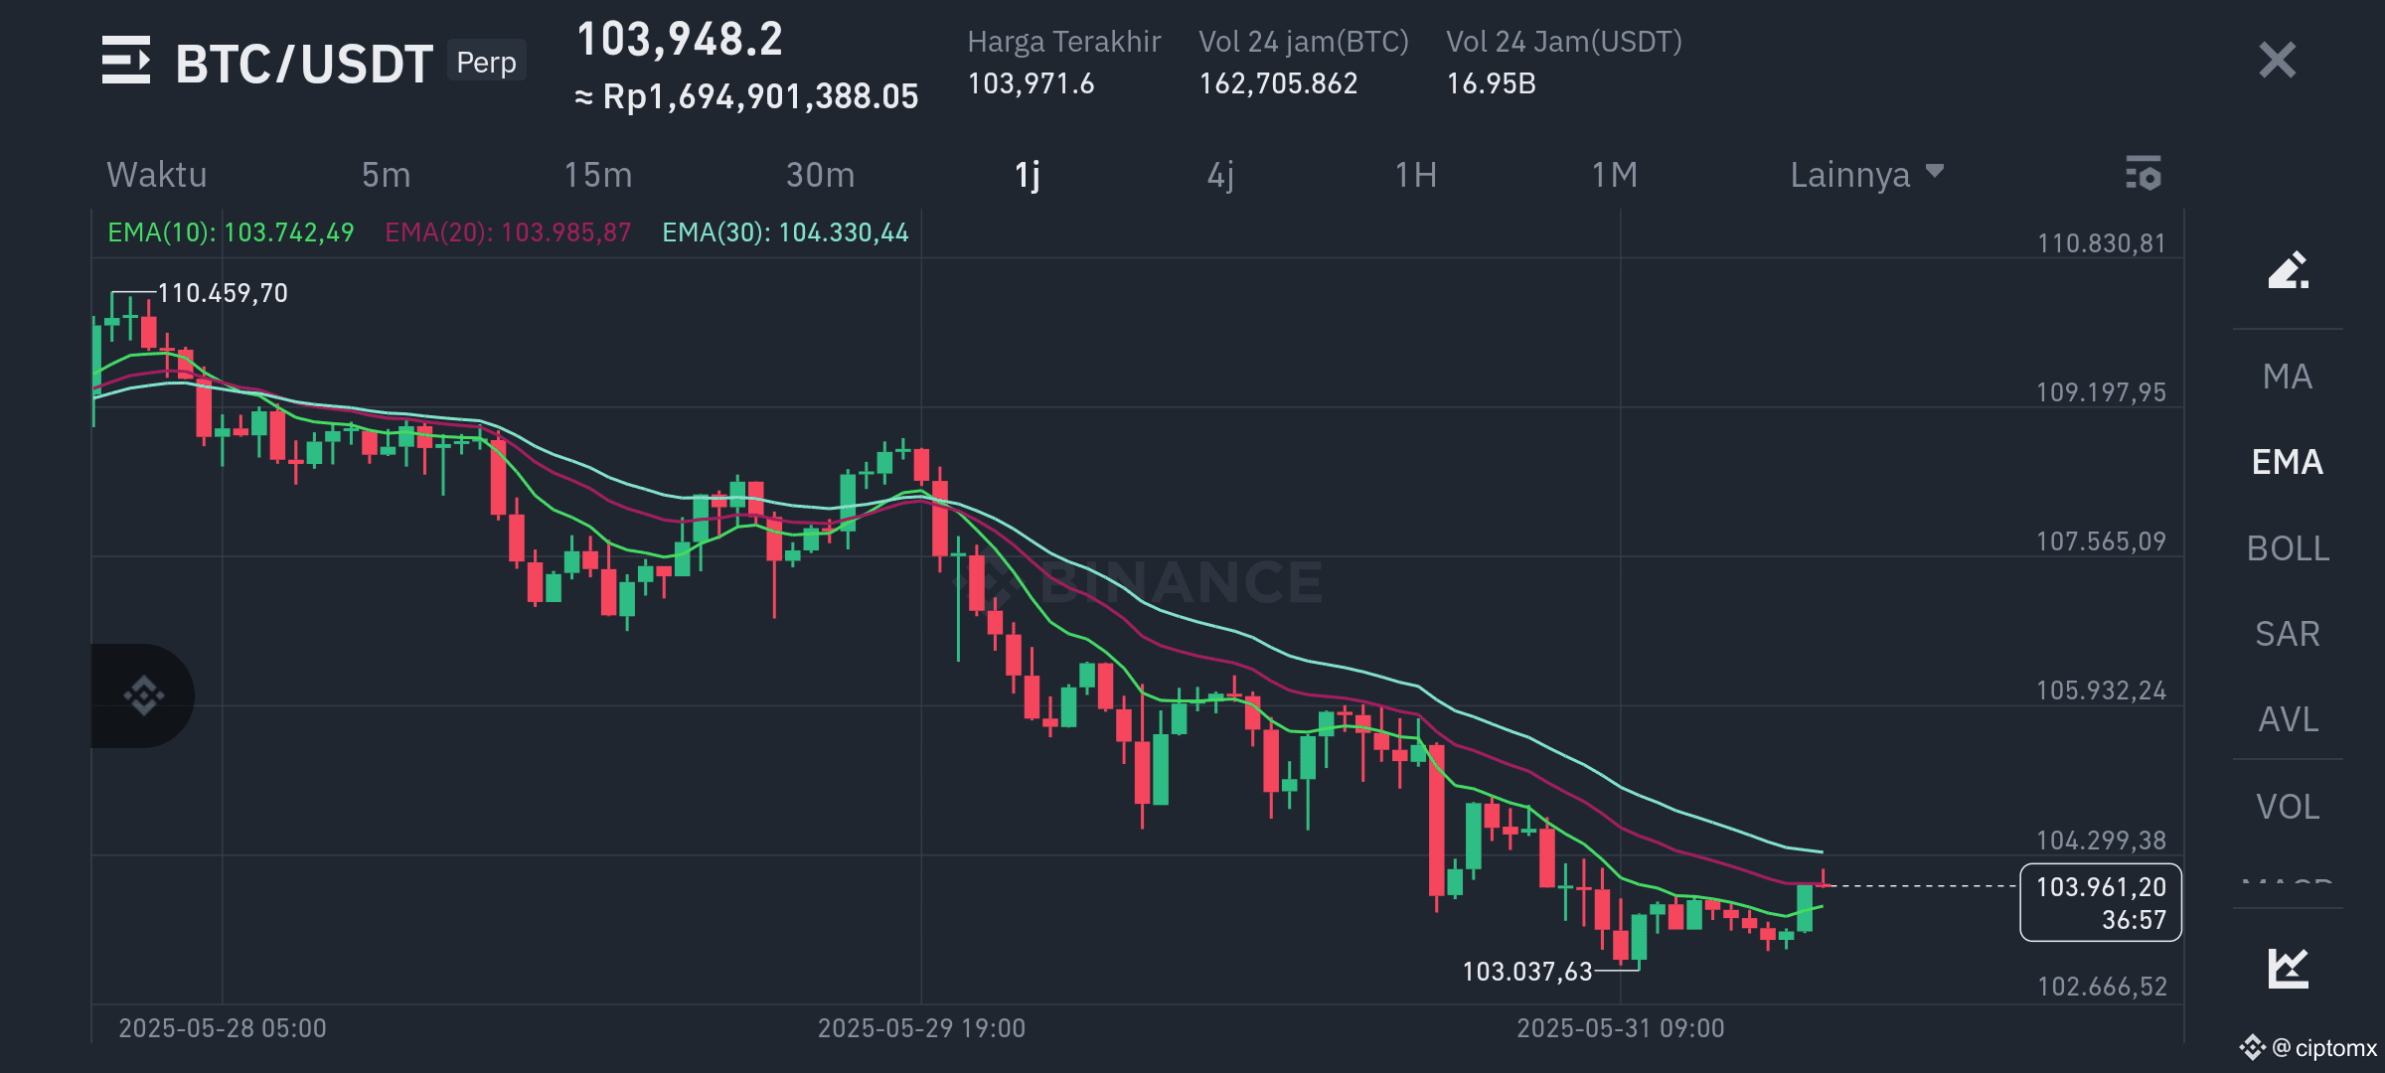
Task: Expand the Lainnya timeframe dropdown
Action: (1865, 175)
